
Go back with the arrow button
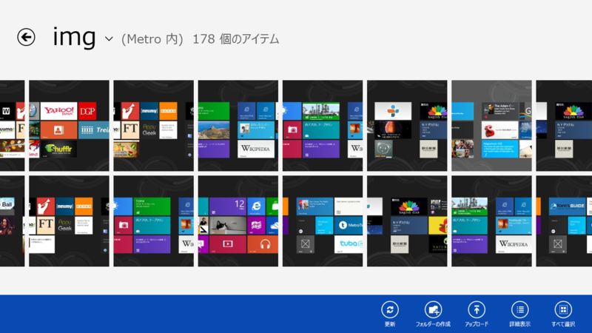tap(26, 38)
